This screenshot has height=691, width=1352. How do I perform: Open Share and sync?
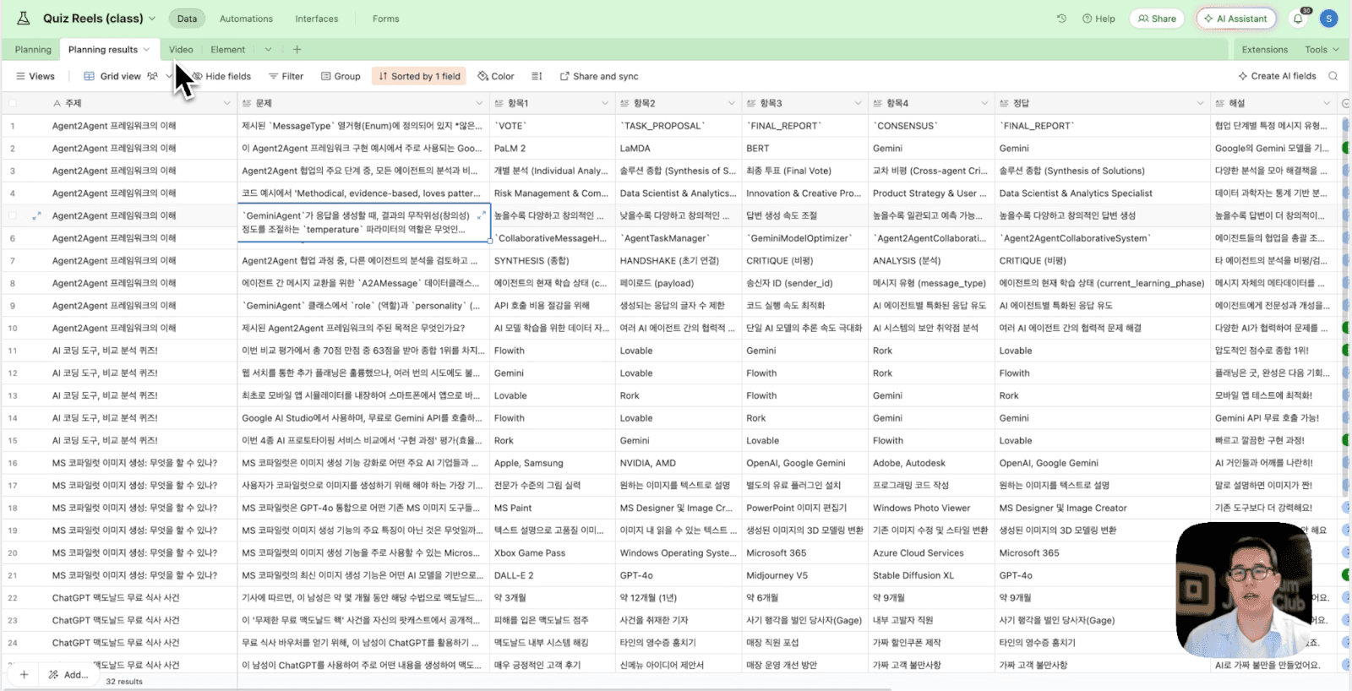pyautogui.click(x=599, y=76)
